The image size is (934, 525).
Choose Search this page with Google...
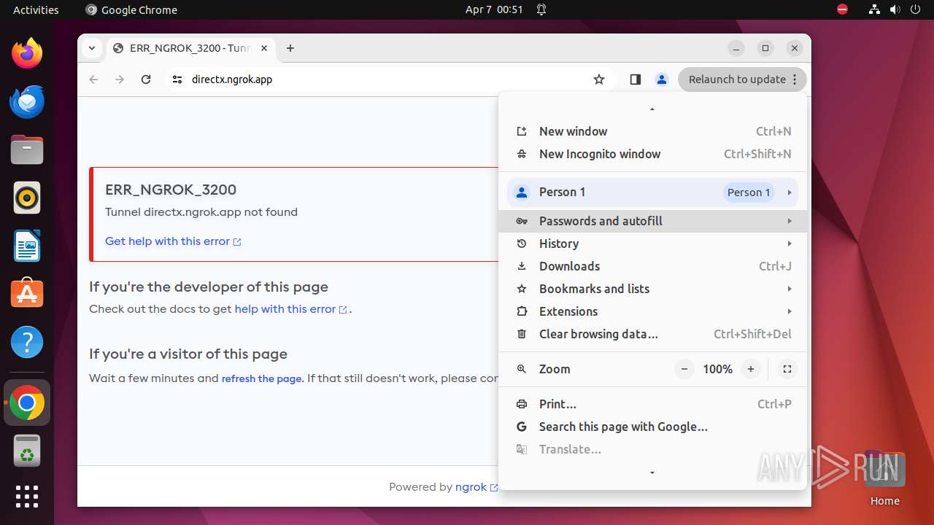point(653,427)
